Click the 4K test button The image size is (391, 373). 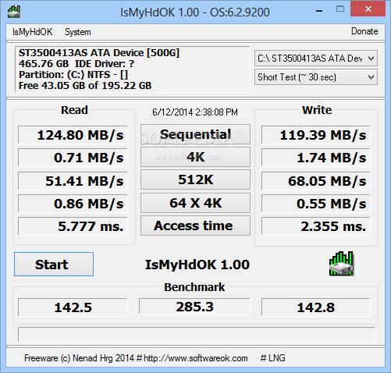[195, 157]
